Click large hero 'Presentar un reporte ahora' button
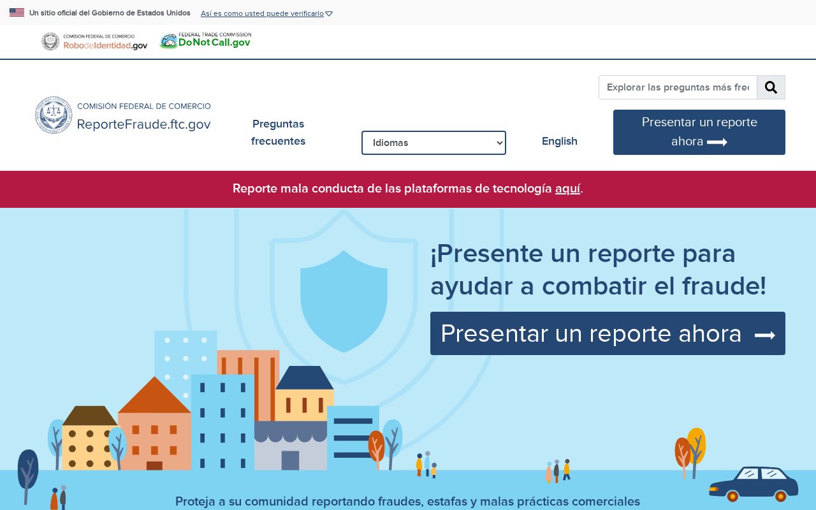The image size is (816, 510). click(608, 333)
